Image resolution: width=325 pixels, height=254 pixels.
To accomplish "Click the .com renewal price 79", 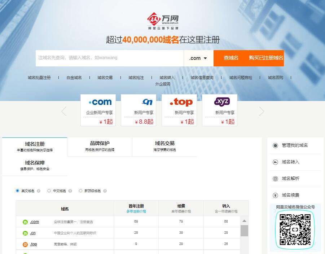I will coord(181,222).
